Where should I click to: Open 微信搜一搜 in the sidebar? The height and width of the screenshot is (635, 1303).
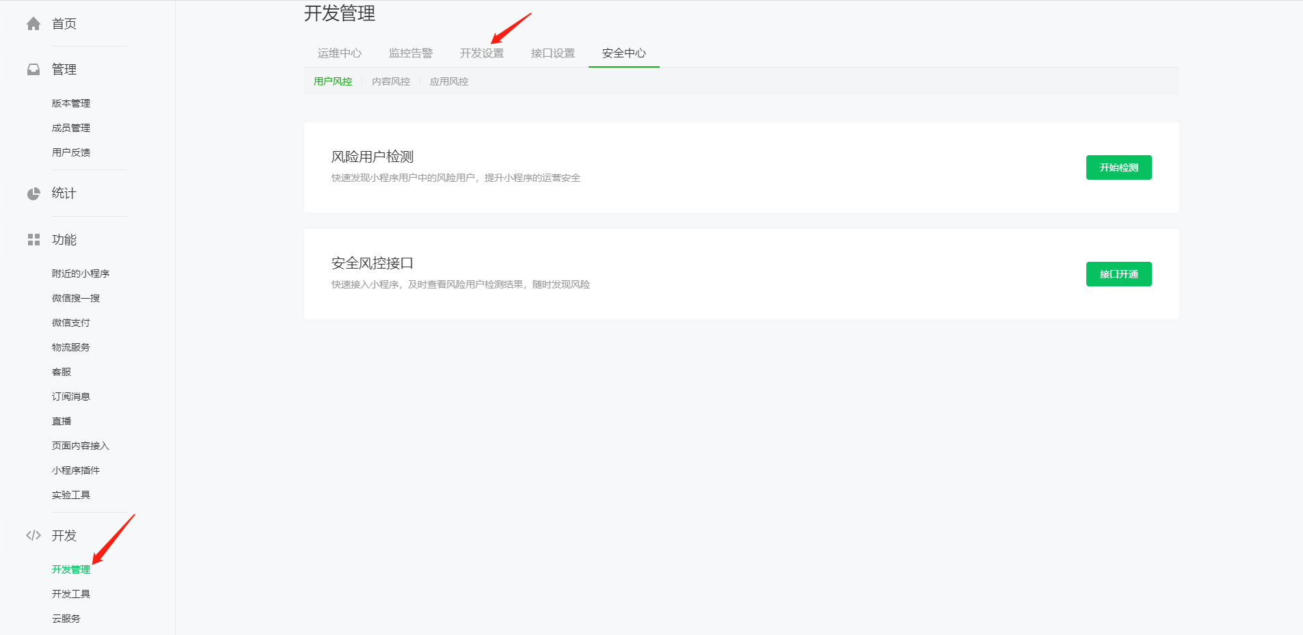click(x=76, y=298)
